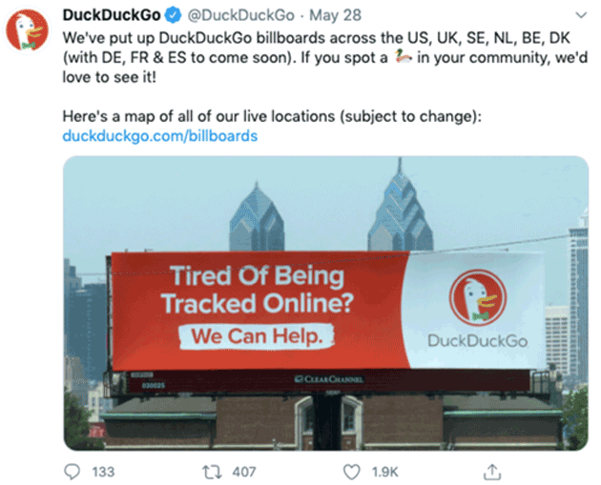Open the tweet options chevron menu
The image size is (601, 485).
point(581,15)
